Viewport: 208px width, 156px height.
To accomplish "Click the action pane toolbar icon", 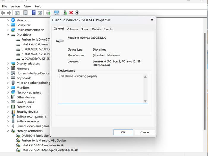I will click(x=40, y=13).
